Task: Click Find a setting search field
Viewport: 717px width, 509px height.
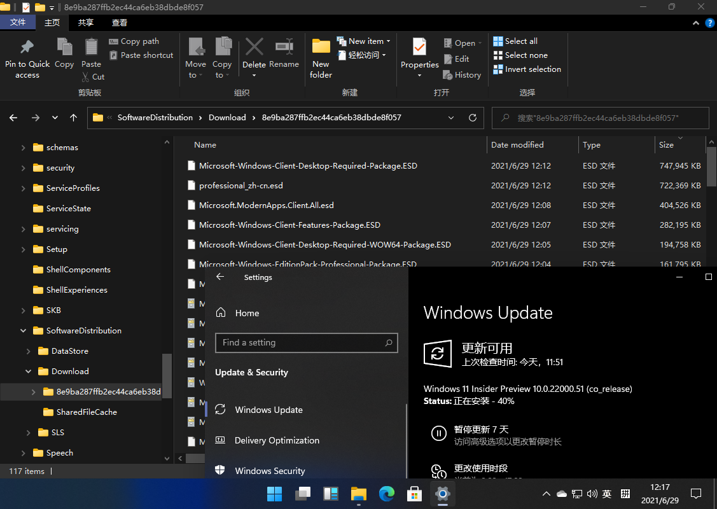Action: (307, 343)
